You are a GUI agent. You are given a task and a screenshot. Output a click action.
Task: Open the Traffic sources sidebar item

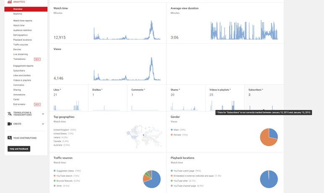click(21, 44)
